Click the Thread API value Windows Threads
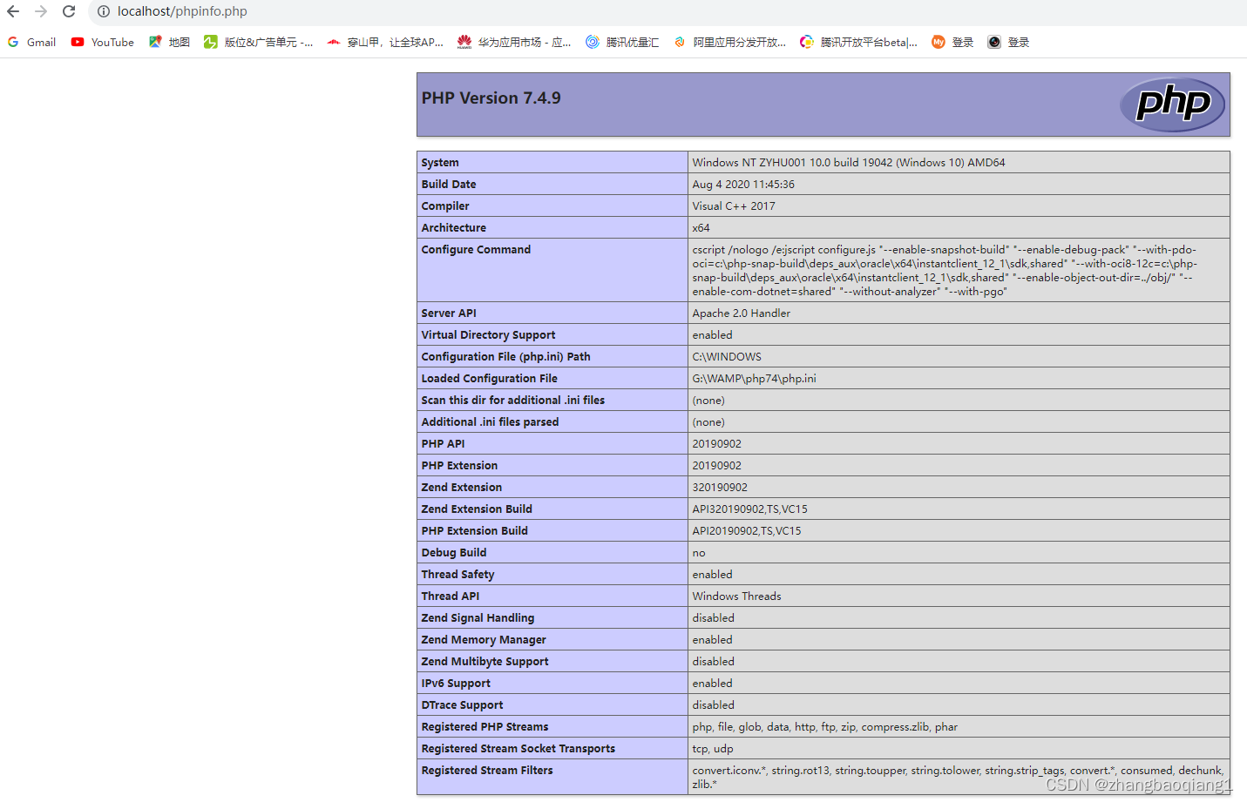The height and width of the screenshot is (802, 1247). tap(737, 596)
